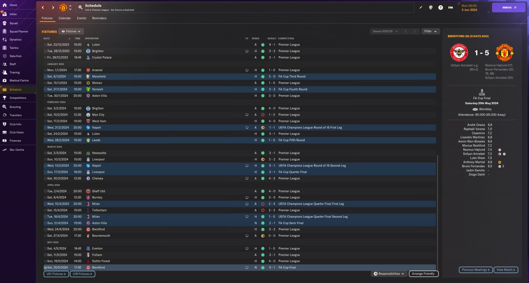The height and width of the screenshot is (283, 529).
Task: Open the Home sidebar icon
Action: (5, 5)
